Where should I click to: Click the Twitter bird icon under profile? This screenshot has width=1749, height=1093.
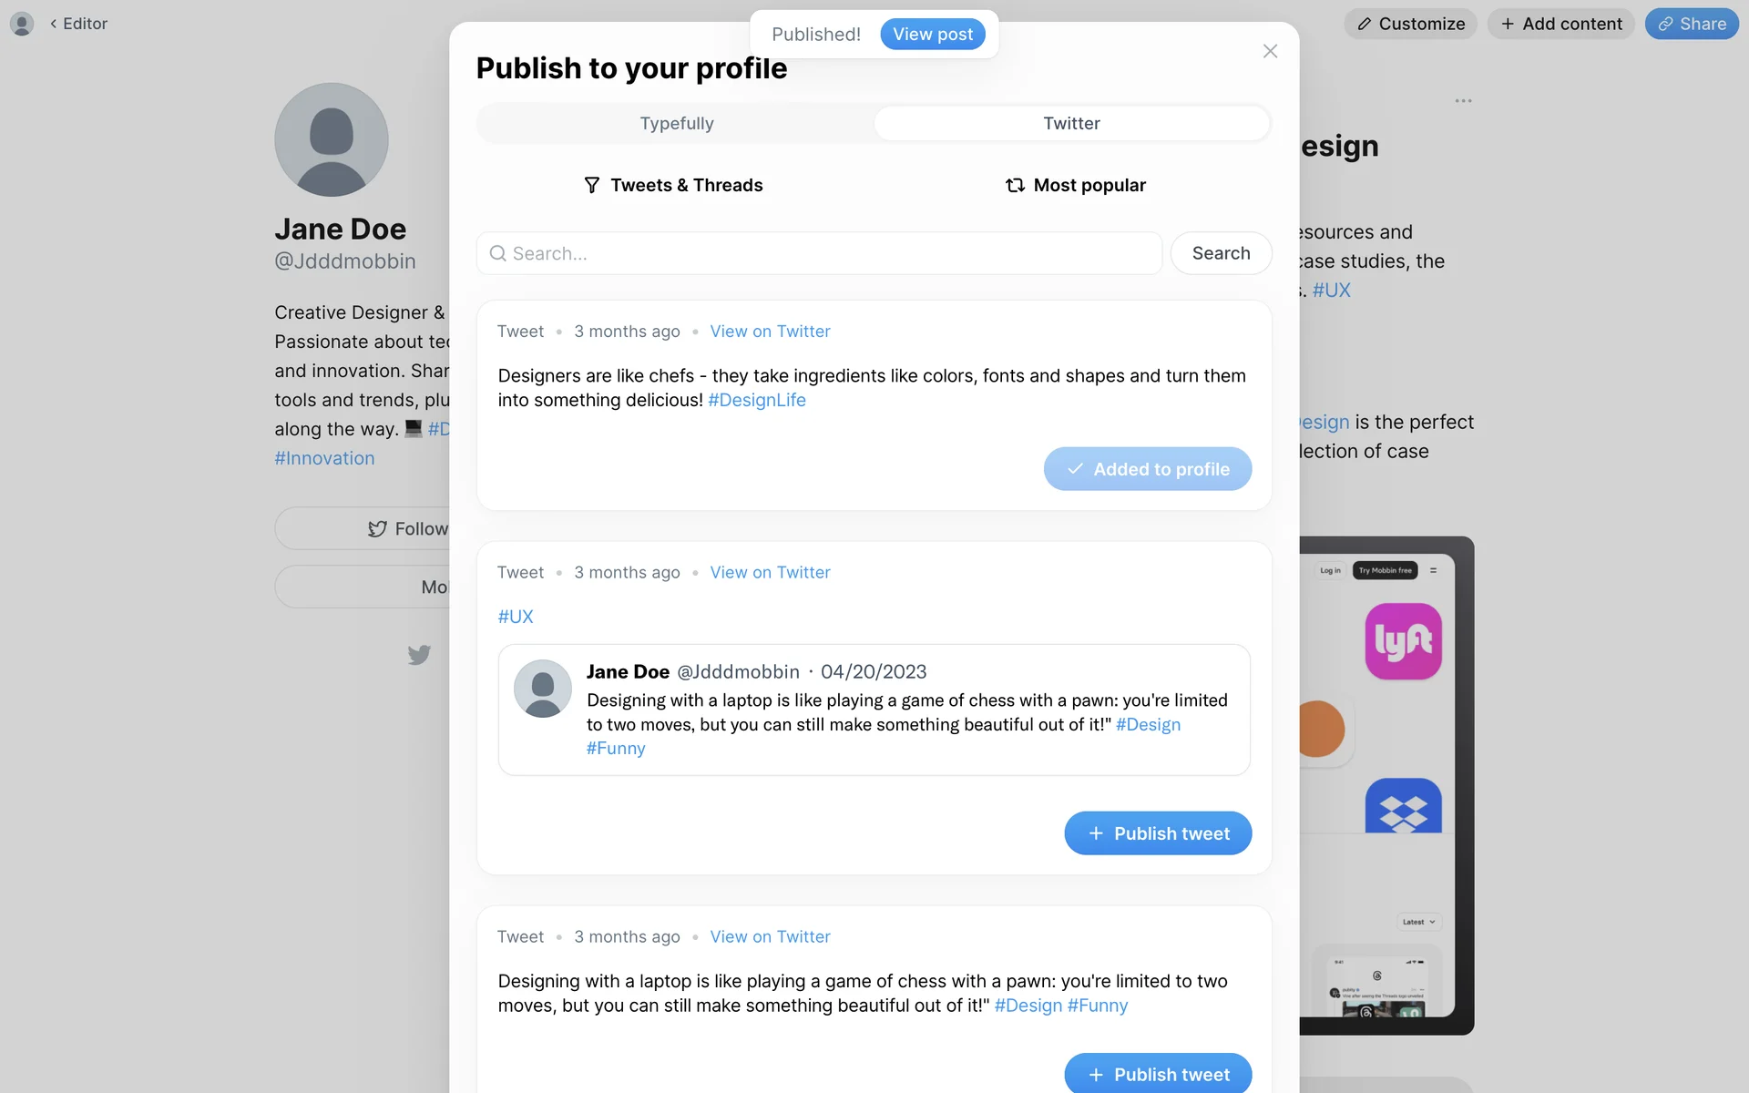pos(419,655)
